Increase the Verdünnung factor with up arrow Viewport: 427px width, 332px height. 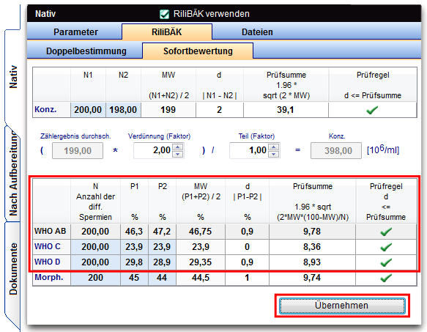pyautogui.click(x=177, y=147)
